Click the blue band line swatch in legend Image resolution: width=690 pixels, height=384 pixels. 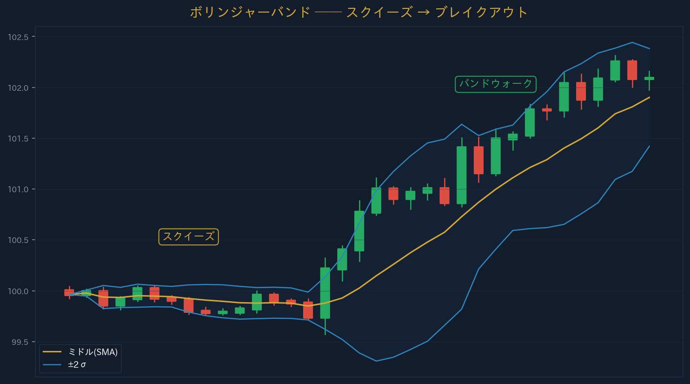pos(52,364)
